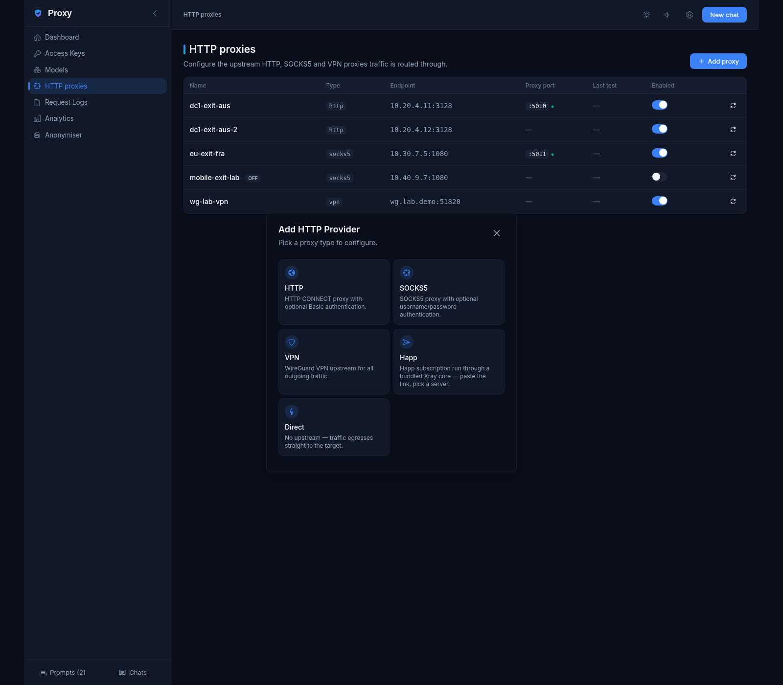This screenshot has width=783, height=685.
Task: Close the Add HTTP Provider dialog
Action: (497, 233)
